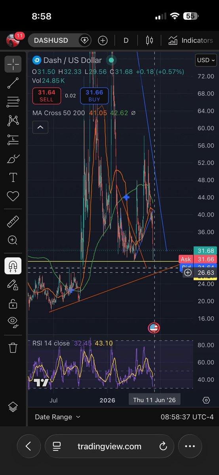The width and height of the screenshot is (219, 475).
Task: Click the 72.00 price axis label
Action: click(206, 76)
